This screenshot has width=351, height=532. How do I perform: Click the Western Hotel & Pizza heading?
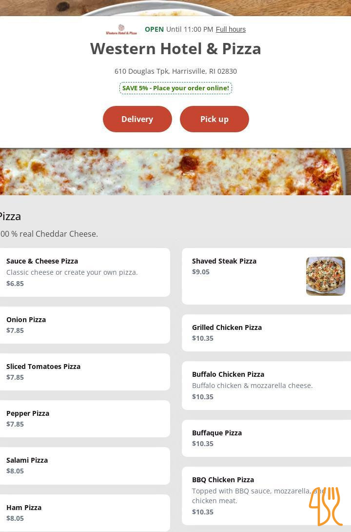(x=175, y=48)
